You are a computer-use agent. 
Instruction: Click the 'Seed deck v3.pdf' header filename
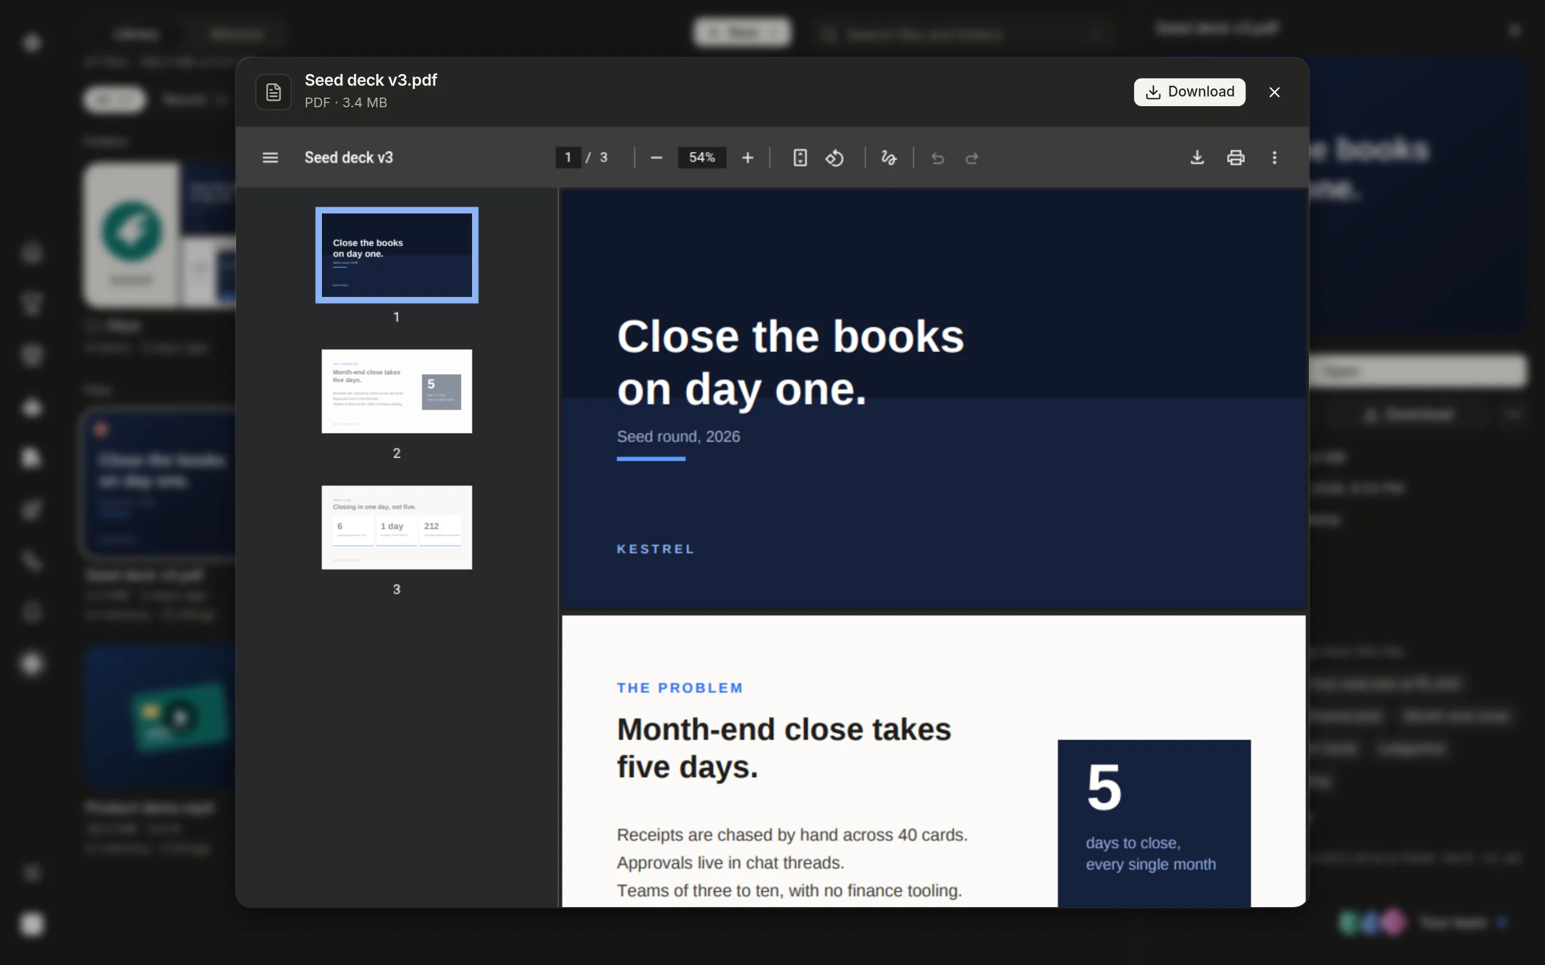point(371,80)
